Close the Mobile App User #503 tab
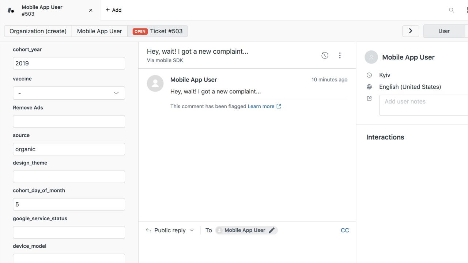 [x=91, y=10]
